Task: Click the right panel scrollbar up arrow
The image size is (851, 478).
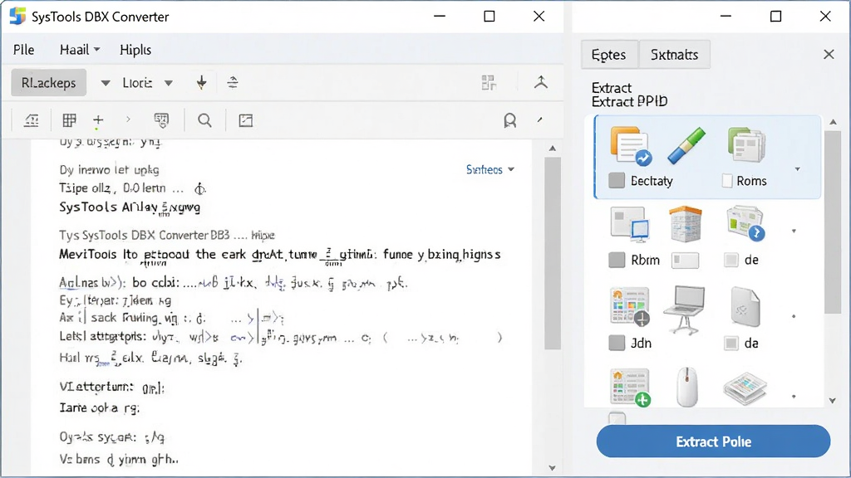Action: (x=833, y=123)
